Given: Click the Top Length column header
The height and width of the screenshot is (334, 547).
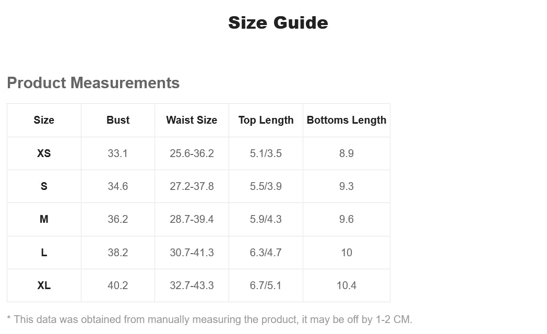Looking at the screenshot, I should pos(266,120).
